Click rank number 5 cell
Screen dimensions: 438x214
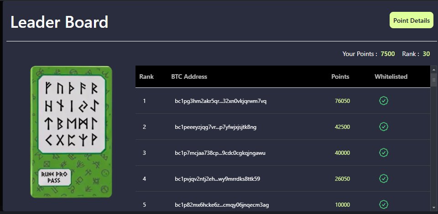click(x=145, y=205)
